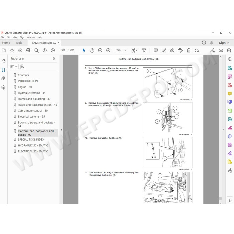Add a sticky note comment
Image resolution: width=234 pixels, height=234 pixels.
[156, 50]
